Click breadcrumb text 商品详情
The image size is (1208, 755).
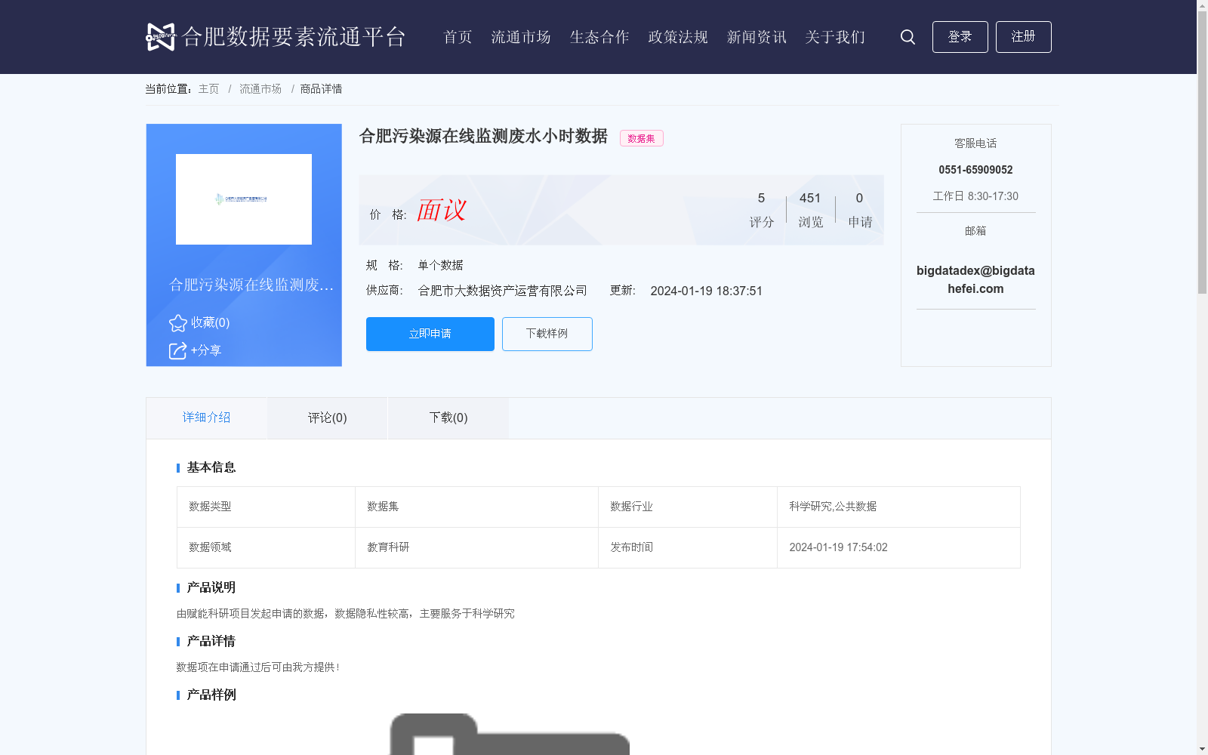[321, 89]
